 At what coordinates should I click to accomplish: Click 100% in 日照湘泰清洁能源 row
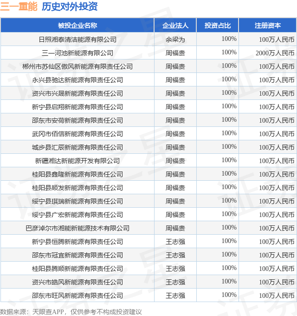[x=229, y=39]
